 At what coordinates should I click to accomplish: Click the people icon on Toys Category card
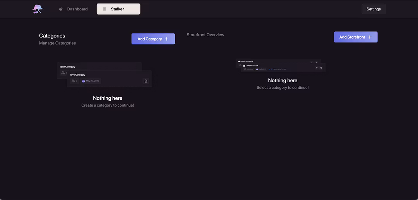[73, 81]
